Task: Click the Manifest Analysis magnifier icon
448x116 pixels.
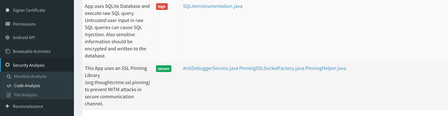Action: [9, 76]
